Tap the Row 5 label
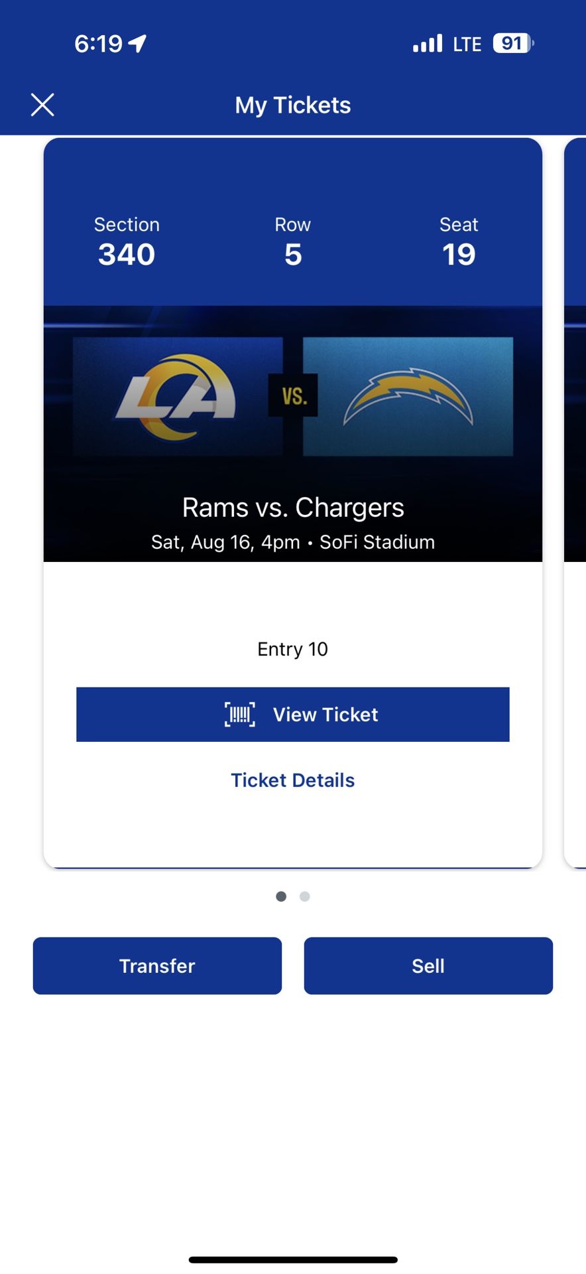This screenshot has width=586, height=1274. pyautogui.click(x=293, y=243)
